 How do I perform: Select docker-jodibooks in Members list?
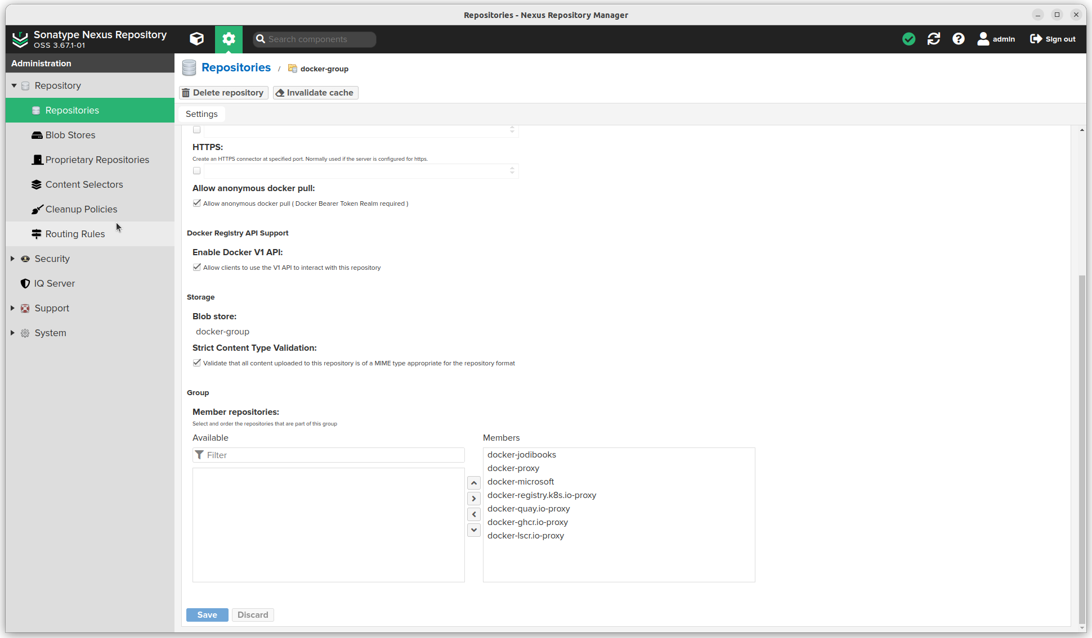tap(619, 455)
